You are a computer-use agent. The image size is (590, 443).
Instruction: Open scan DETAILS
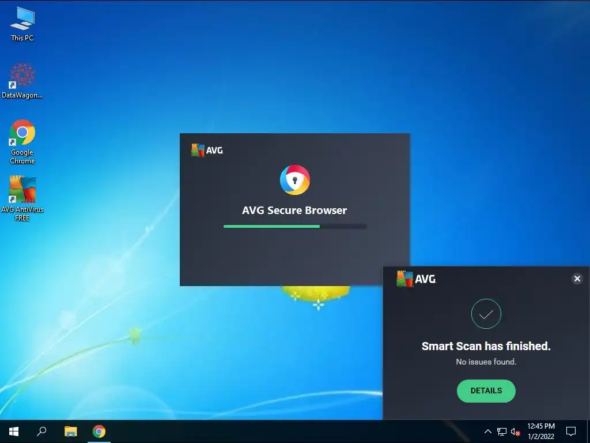click(486, 391)
